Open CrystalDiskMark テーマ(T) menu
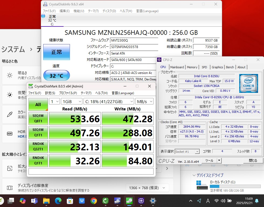The width and height of the screenshot is (264, 207). pos(86,93)
